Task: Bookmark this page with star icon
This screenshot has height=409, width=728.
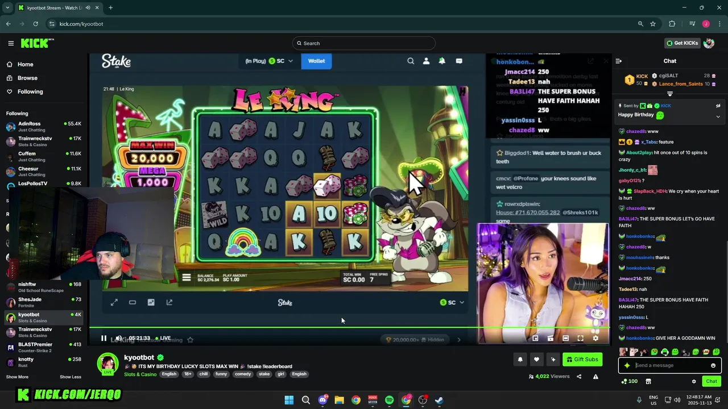Action: 653,24
